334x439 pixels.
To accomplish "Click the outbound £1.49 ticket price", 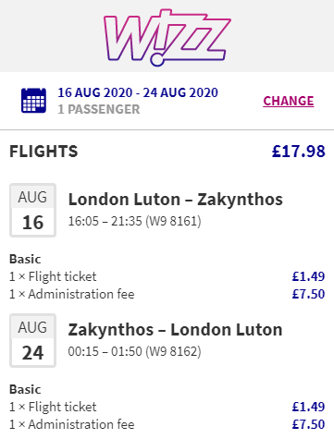I will [308, 276].
